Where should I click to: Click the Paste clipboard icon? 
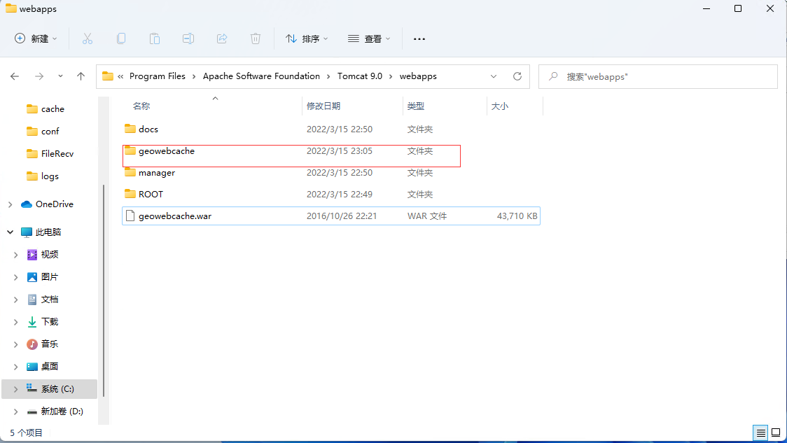[155, 38]
